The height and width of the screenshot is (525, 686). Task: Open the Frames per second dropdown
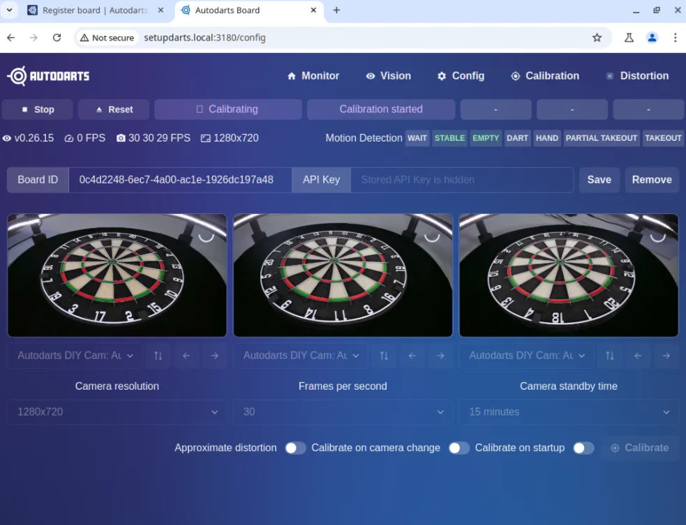click(x=343, y=412)
